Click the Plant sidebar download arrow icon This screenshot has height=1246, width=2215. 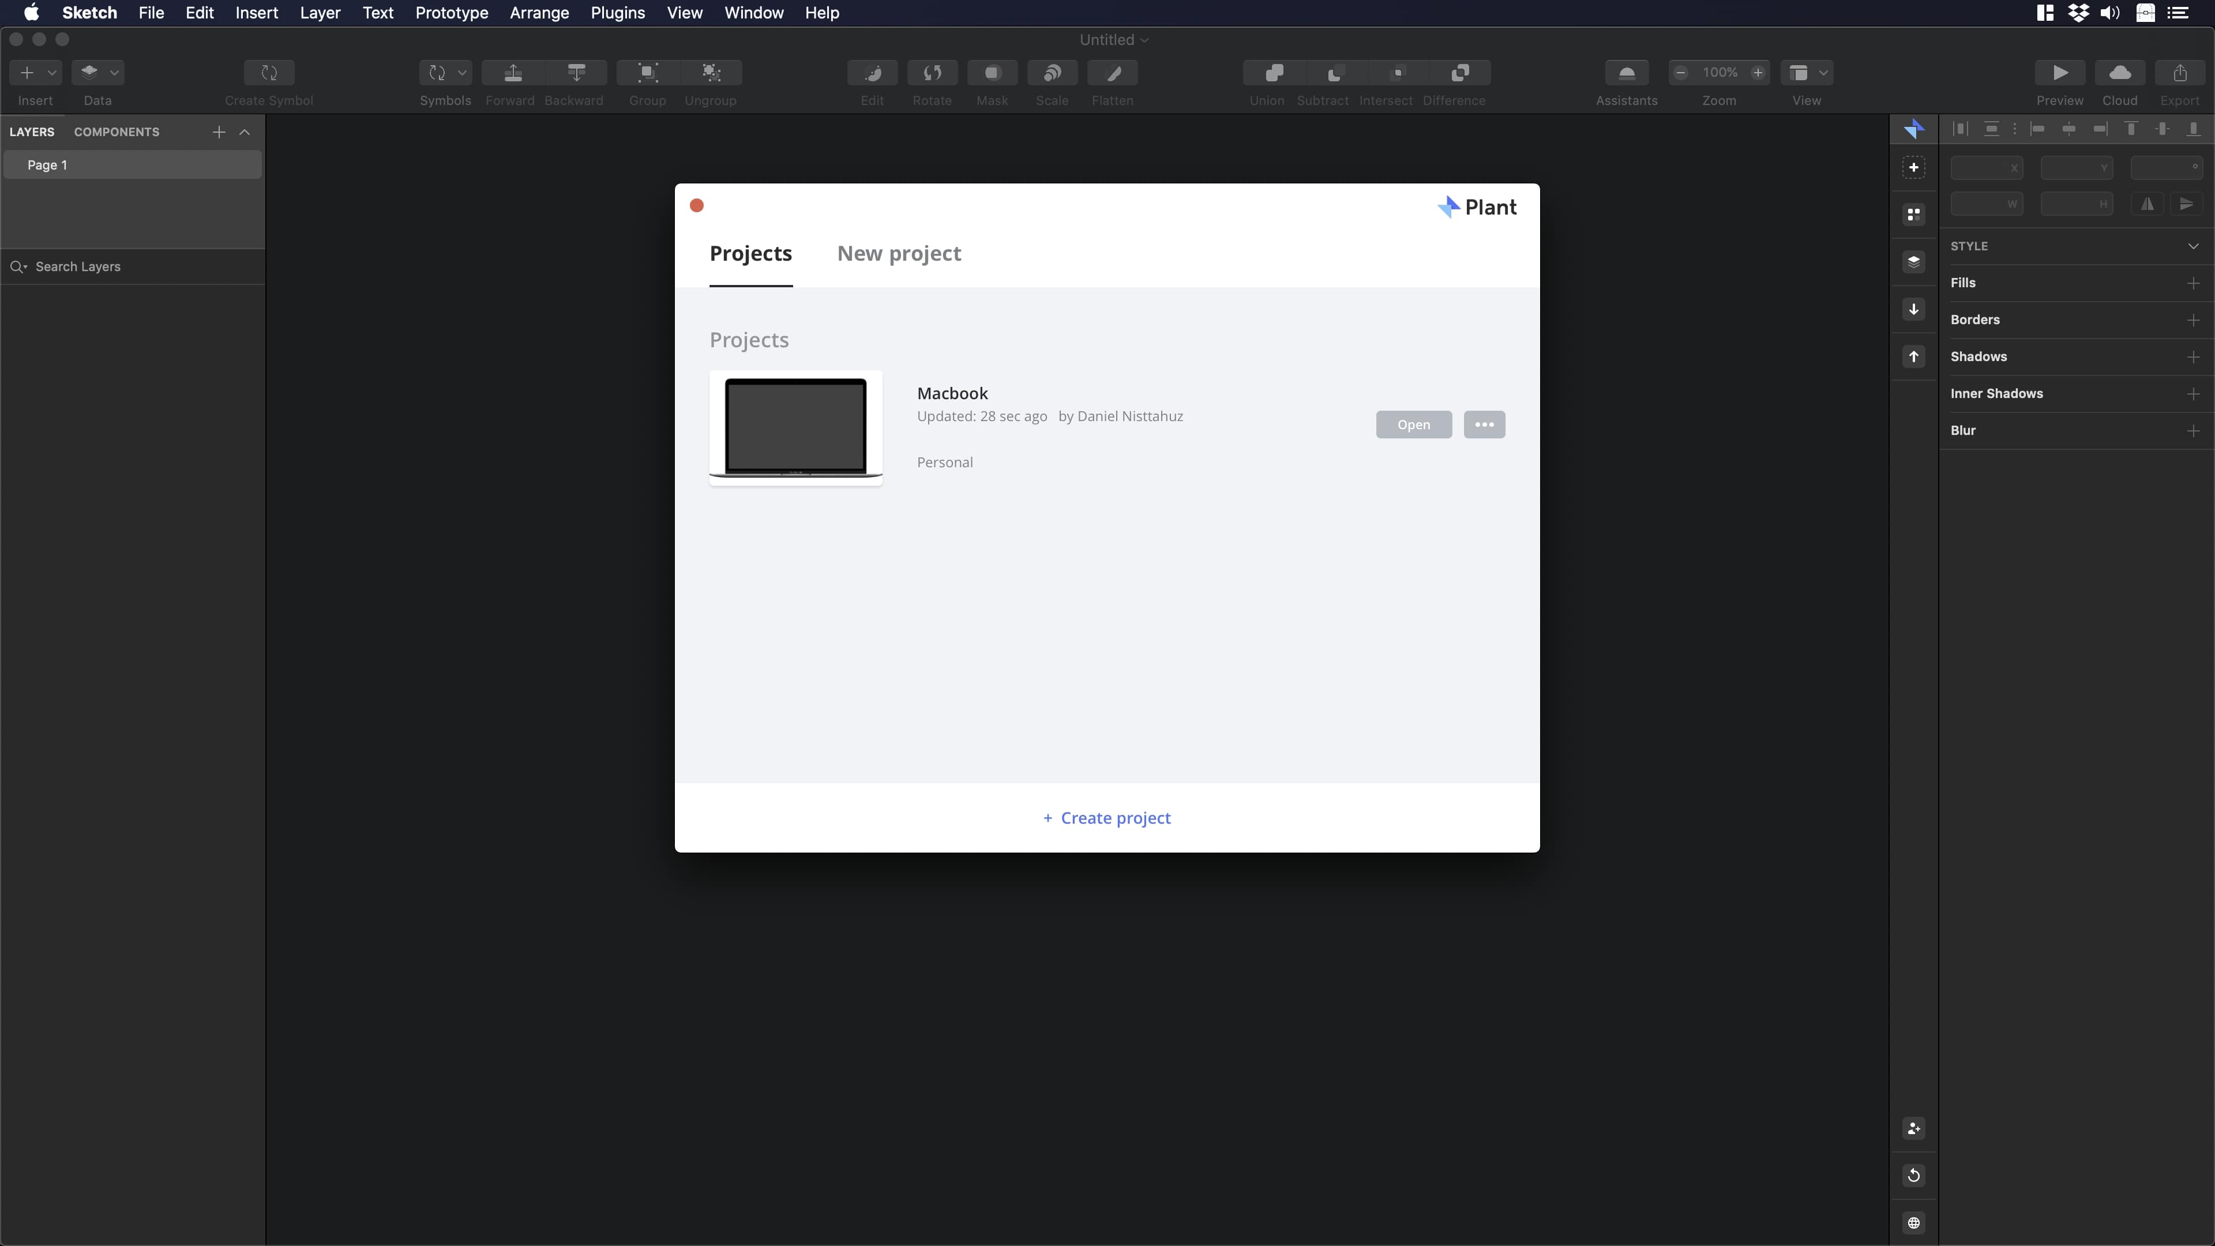pos(1913,310)
